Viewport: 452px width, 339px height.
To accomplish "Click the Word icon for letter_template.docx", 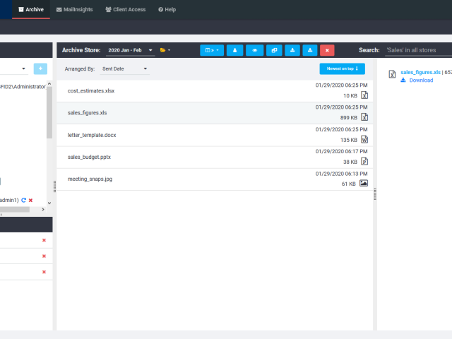I will [364, 140].
